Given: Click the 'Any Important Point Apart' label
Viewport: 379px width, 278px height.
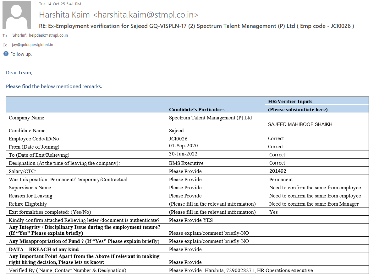Looking at the screenshot, I should point(84,259).
